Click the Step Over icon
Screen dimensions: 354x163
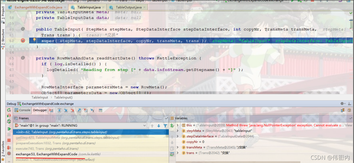pyautogui.click(x=59, y=110)
